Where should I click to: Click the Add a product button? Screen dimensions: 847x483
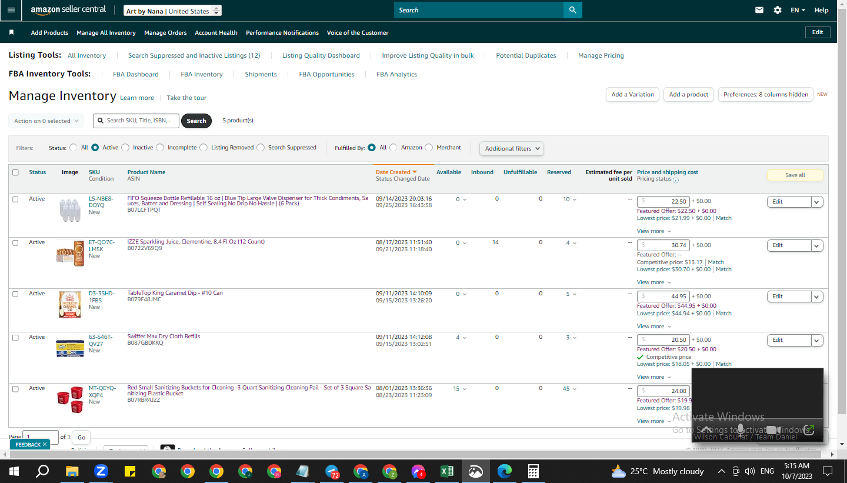pos(689,94)
